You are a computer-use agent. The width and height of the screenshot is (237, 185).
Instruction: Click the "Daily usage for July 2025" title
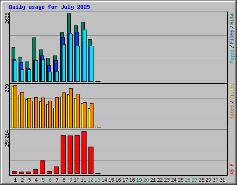click(50, 7)
